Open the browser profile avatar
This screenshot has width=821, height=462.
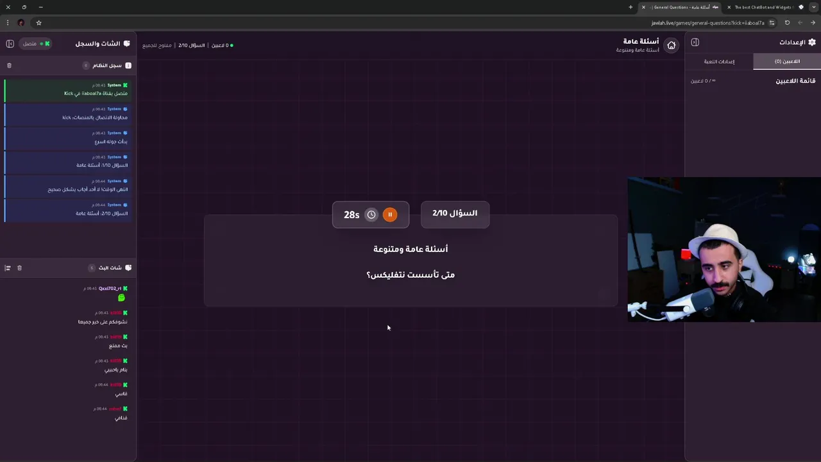[x=21, y=22]
